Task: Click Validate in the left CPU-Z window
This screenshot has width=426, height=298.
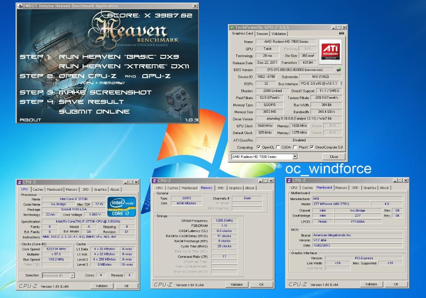Action: (102, 286)
